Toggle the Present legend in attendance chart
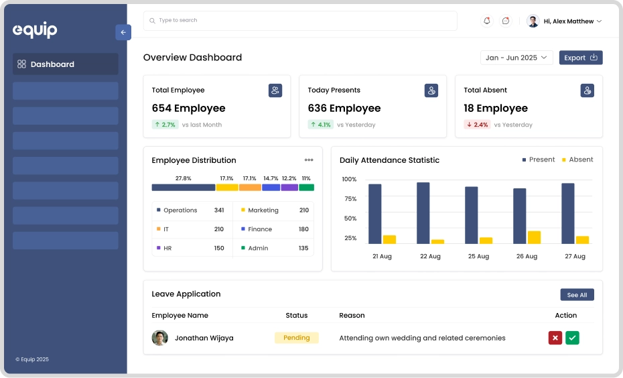The image size is (623, 378). click(539, 160)
